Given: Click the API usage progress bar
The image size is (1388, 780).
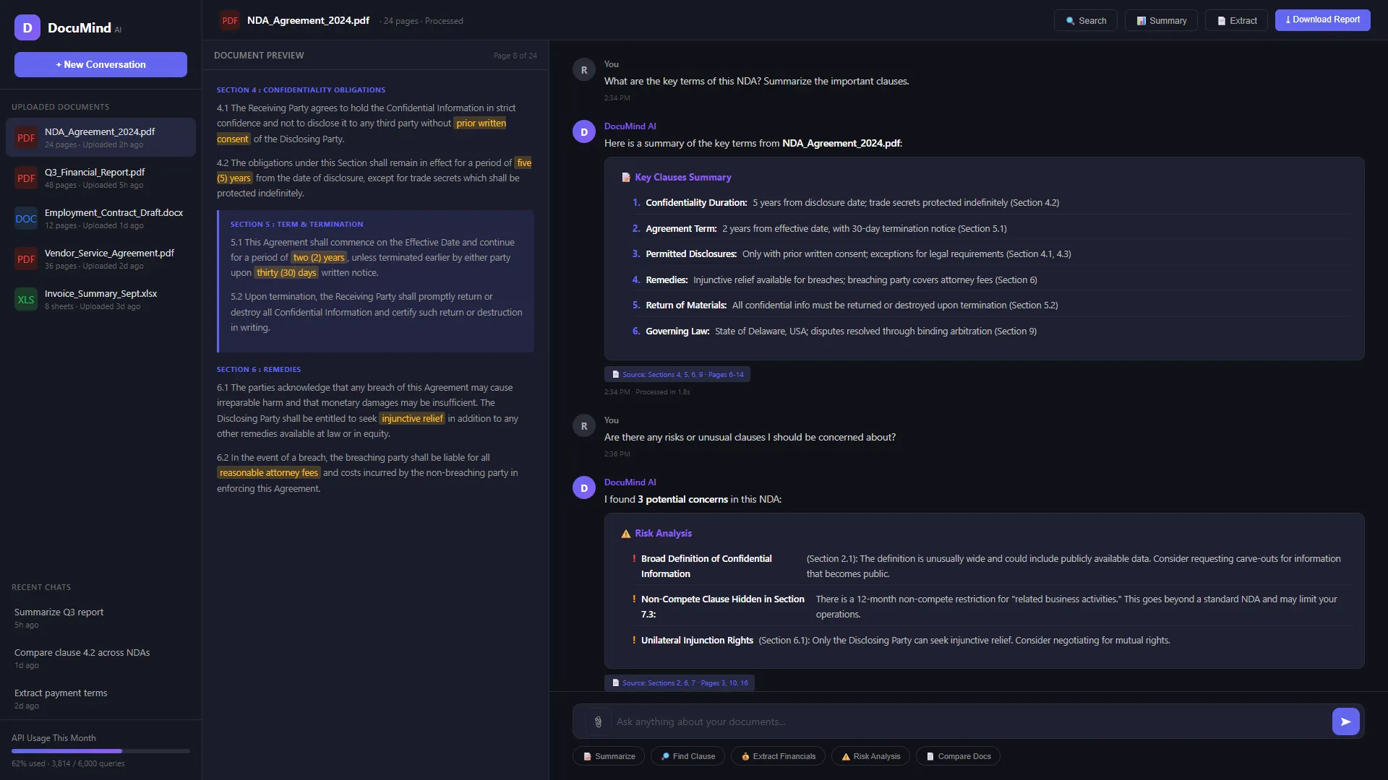Looking at the screenshot, I should pyautogui.click(x=100, y=751).
